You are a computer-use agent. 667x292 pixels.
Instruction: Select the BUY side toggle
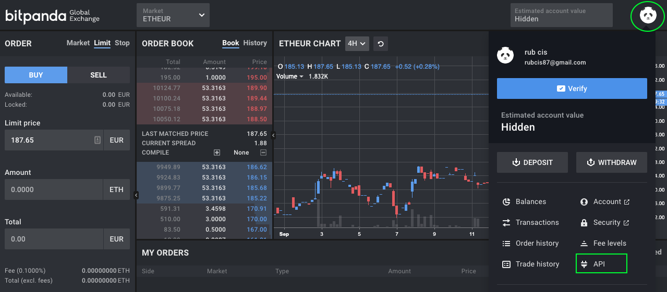[36, 75]
